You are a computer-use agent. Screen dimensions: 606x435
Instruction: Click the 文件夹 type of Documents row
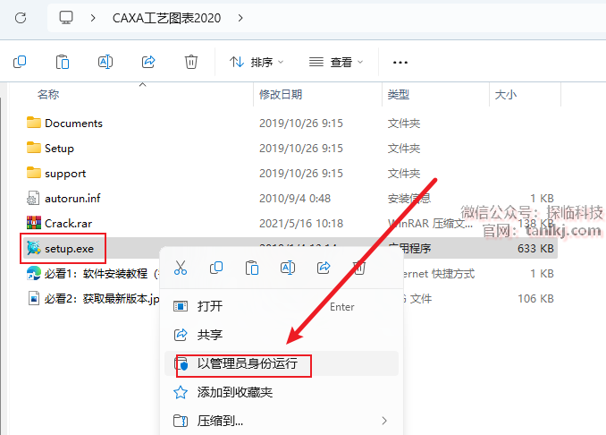pyautogui.click(x=404, y=123)
